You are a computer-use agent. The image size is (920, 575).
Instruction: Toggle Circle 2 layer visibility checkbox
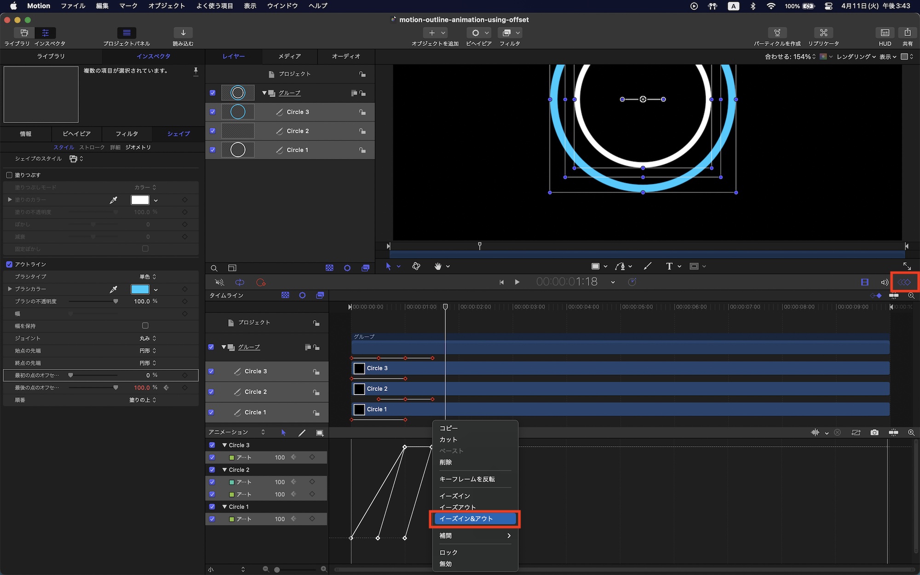tap(213, 131)
